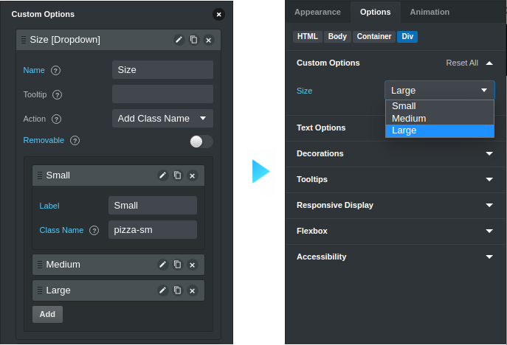Image resolution: width=507 pixels, height=345 pixels.
Task: Duplicate the Medium item
Action: 178,265
